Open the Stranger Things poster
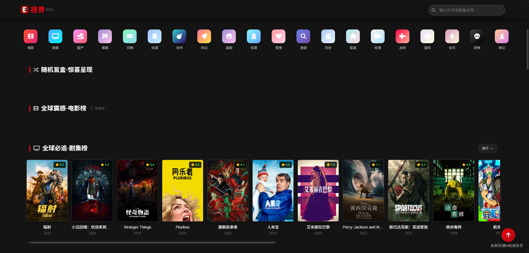Screen dimensions: 529x253 137,191
